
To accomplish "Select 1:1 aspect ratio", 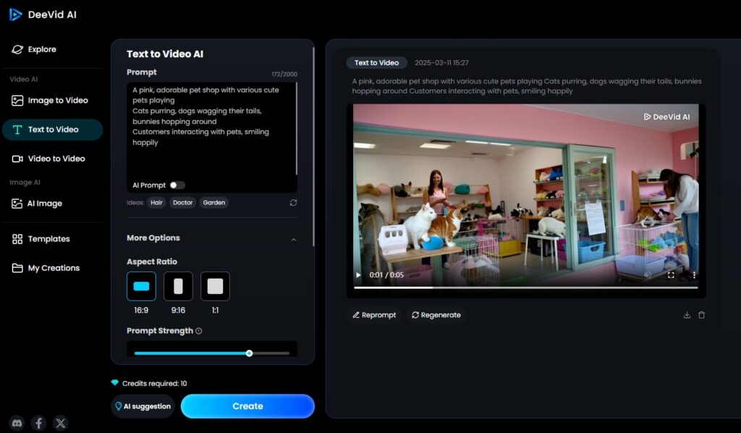I will pos(215,286).
